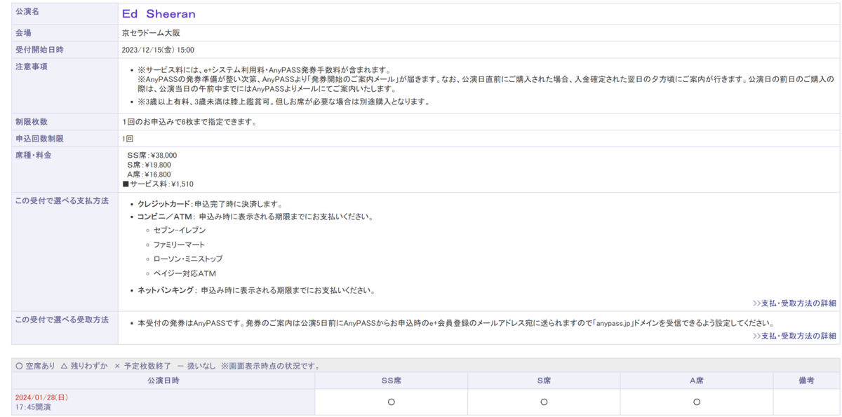Click the note about ages 3歳以上有料

283,102
